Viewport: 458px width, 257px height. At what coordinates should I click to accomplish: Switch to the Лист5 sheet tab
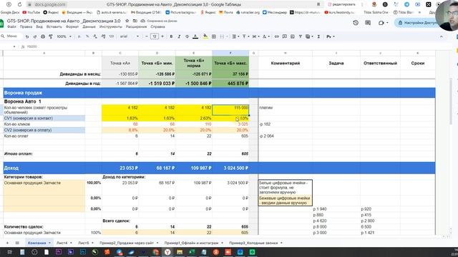pos(83,243)
